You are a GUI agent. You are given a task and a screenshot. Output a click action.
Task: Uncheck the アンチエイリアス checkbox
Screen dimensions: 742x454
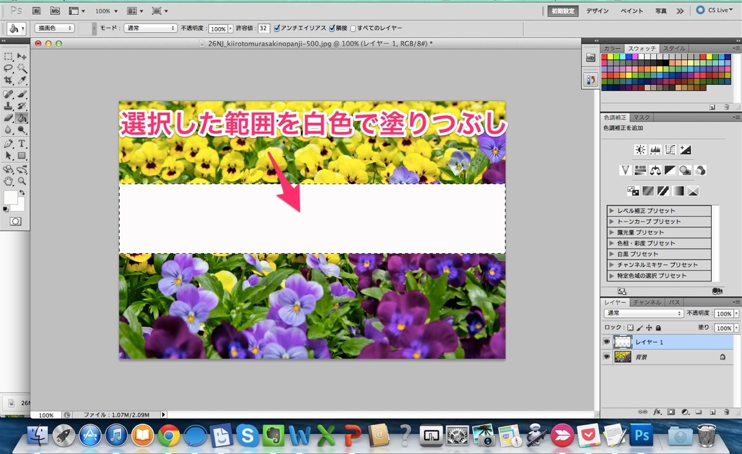click(x=277, y=28)
